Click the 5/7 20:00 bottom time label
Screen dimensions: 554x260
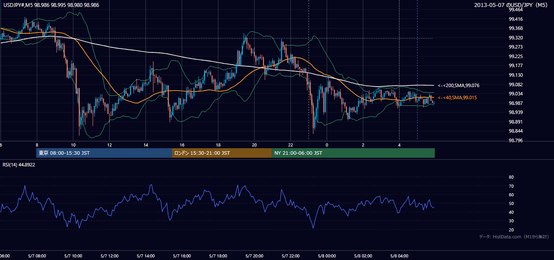coord(254,256)
